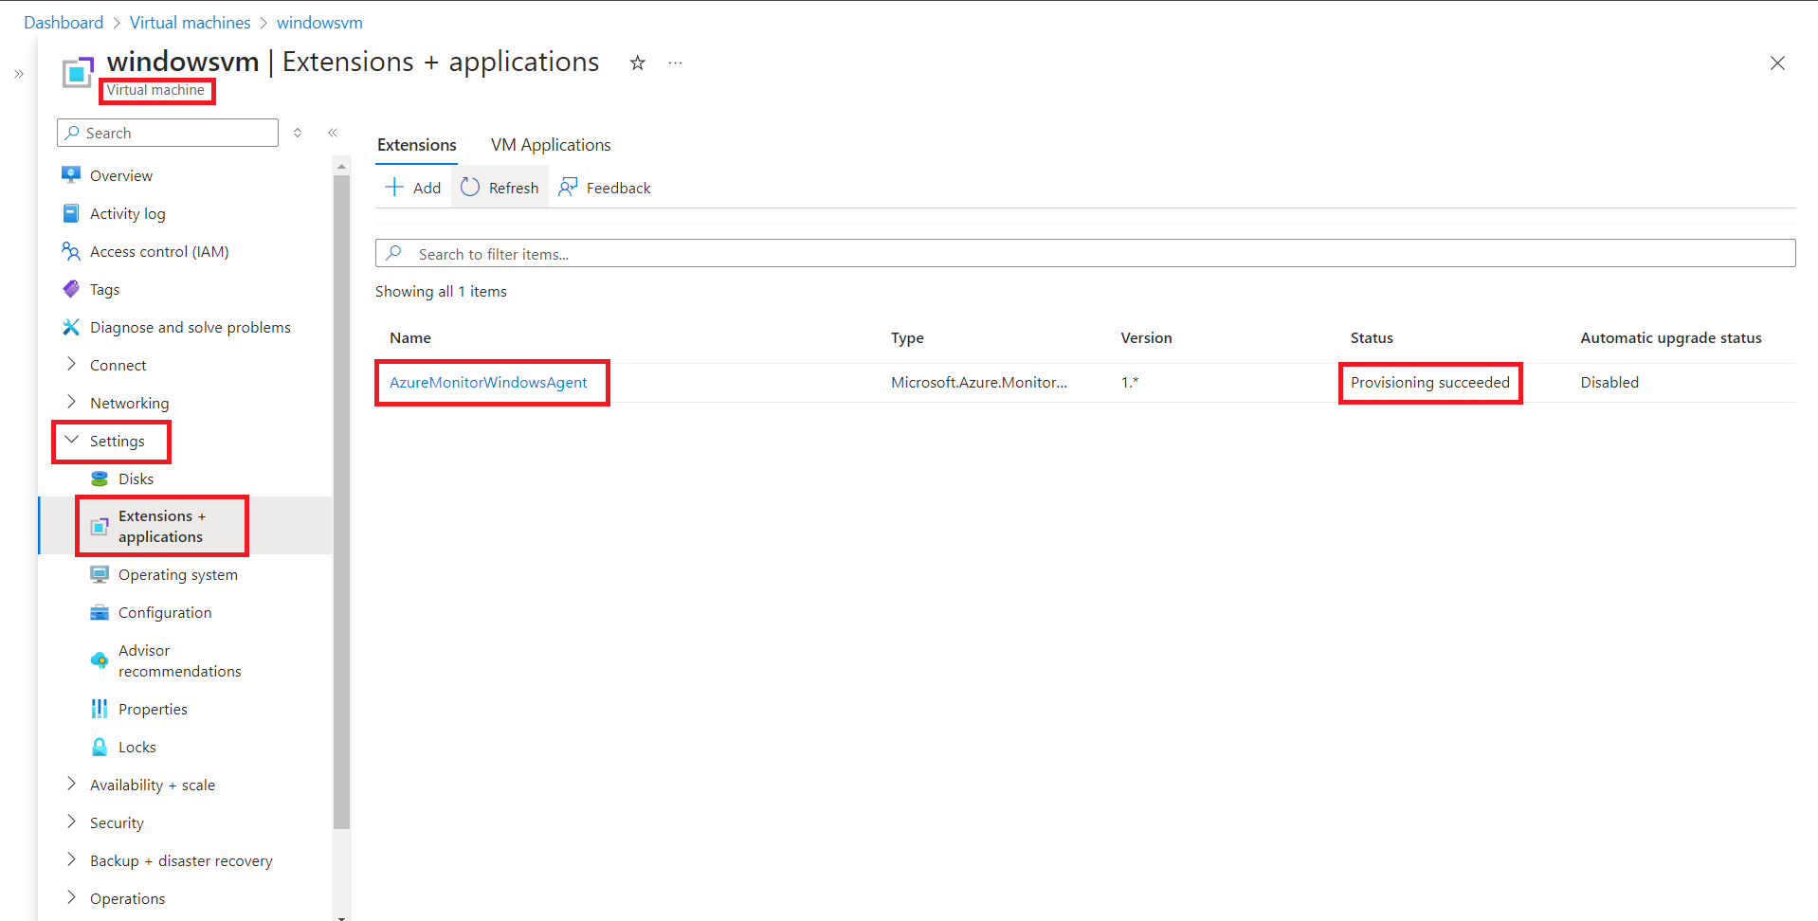Close the Extensions + applications blade
Viewport: 1818px width, 921px height.
1777,63
